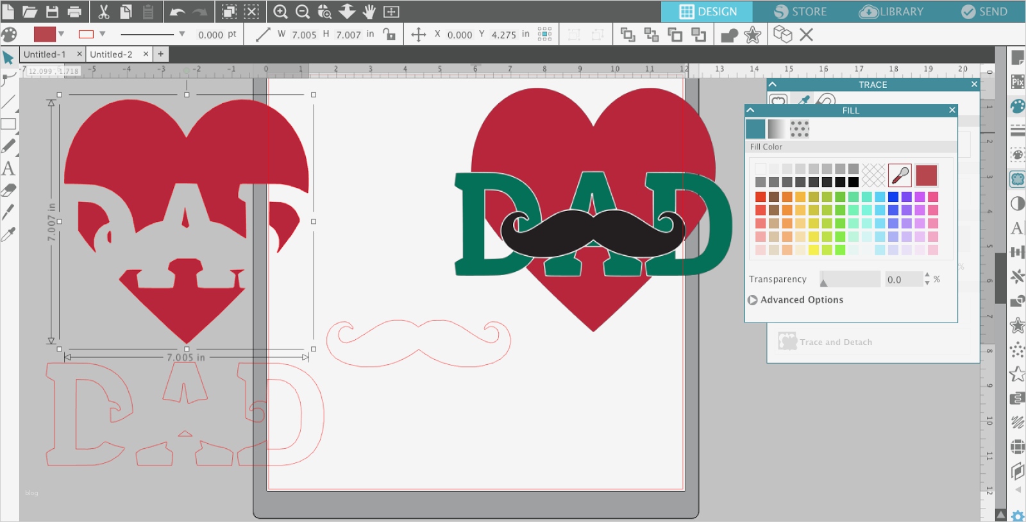Click the Transparency percentage input field
1026x522 pixels.
pyautogui.click(x=903, y=279)
